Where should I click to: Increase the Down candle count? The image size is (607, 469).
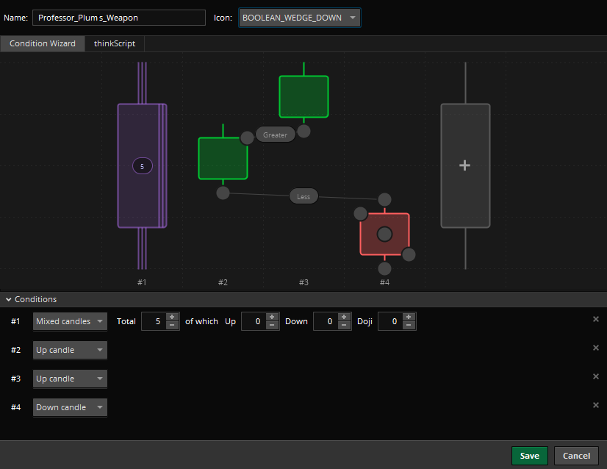point(344,317)
